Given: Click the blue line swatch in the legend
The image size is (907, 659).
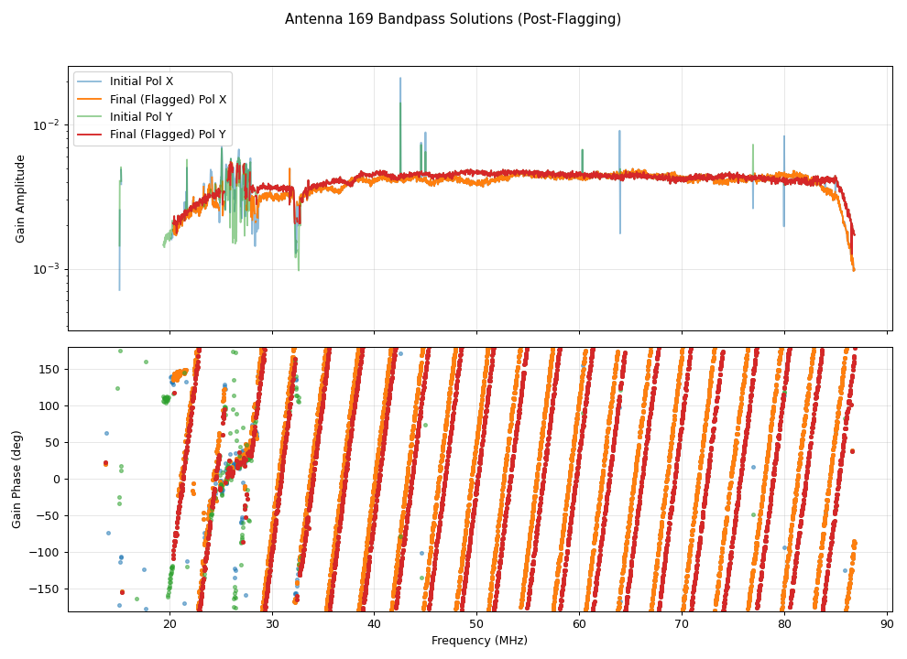Looking at the screenshot, I should [90, 81].
